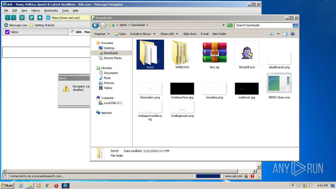Viewport: 336px width, 189px height.
Task: Open Chrome from the taskbar
Action: [48, 185]
